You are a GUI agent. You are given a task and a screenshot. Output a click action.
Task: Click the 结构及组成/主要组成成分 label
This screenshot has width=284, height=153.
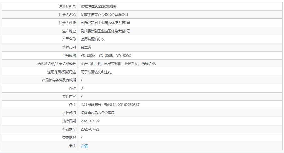tap(57, 64)
